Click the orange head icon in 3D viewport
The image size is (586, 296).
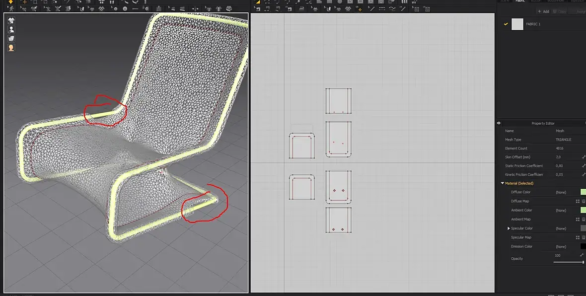point(11,48)
